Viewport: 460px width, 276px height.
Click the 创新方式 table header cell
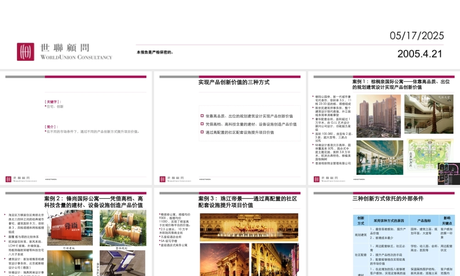tap(361, 220)
